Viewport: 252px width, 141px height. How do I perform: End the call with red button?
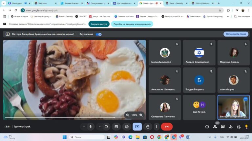point(167,127)
